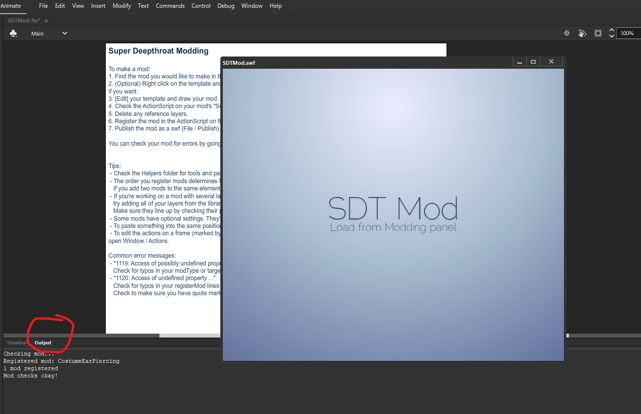
Task: Select the Output panel tab
Action: [x=43, y=343]
